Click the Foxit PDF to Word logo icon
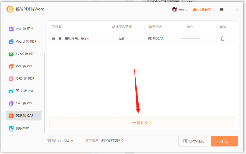This screenshot has width=246, height=154. 10,9
